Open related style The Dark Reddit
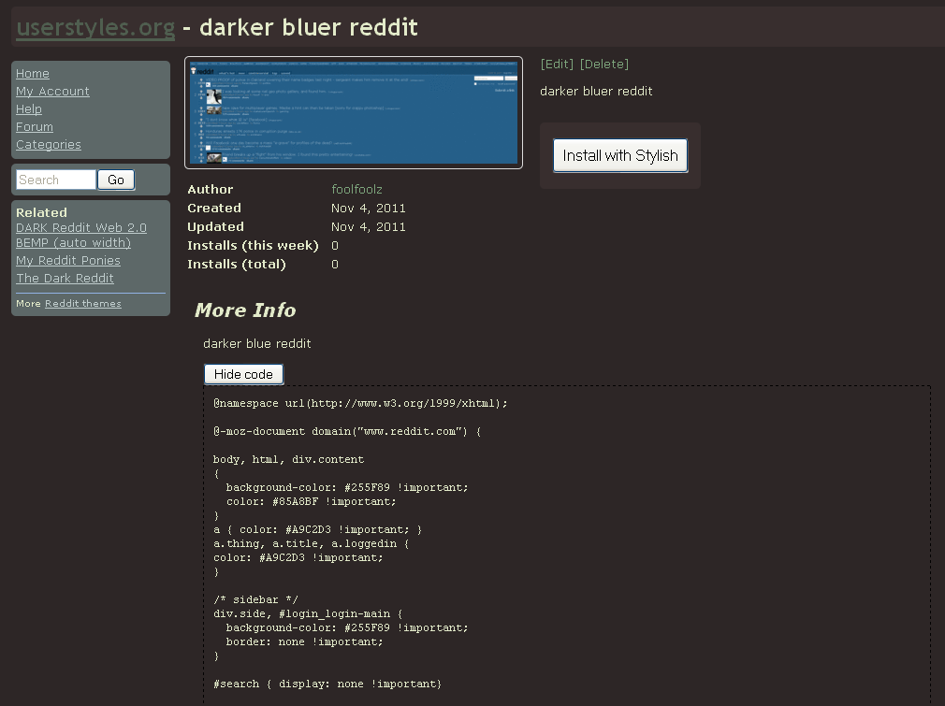The width and height of the screenshot is (945, 706). (x=65, y=279)
